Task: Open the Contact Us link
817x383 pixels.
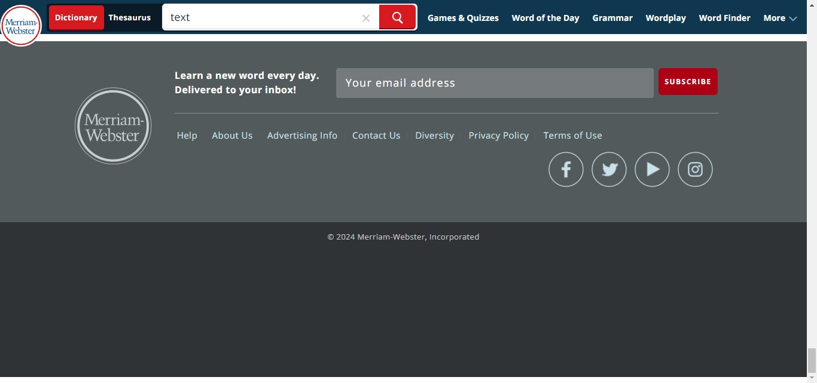Action: point(376,136)
